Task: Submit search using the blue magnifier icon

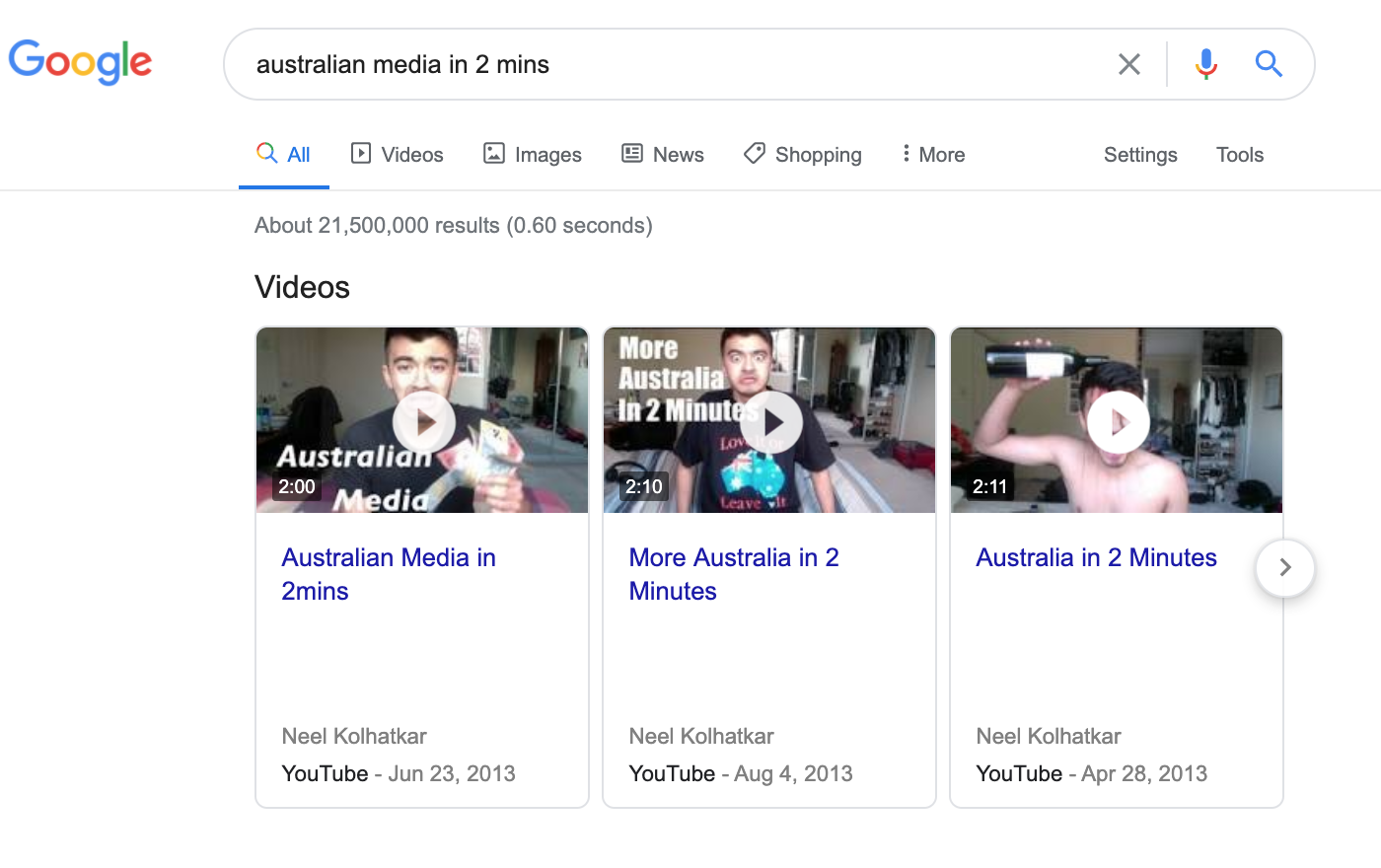Action: (1269, 64)
